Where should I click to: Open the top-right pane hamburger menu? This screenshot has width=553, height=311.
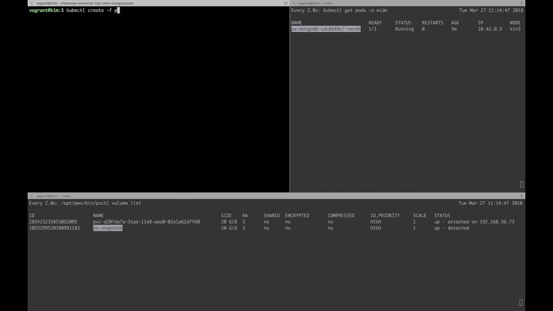[x=521, y=3]
